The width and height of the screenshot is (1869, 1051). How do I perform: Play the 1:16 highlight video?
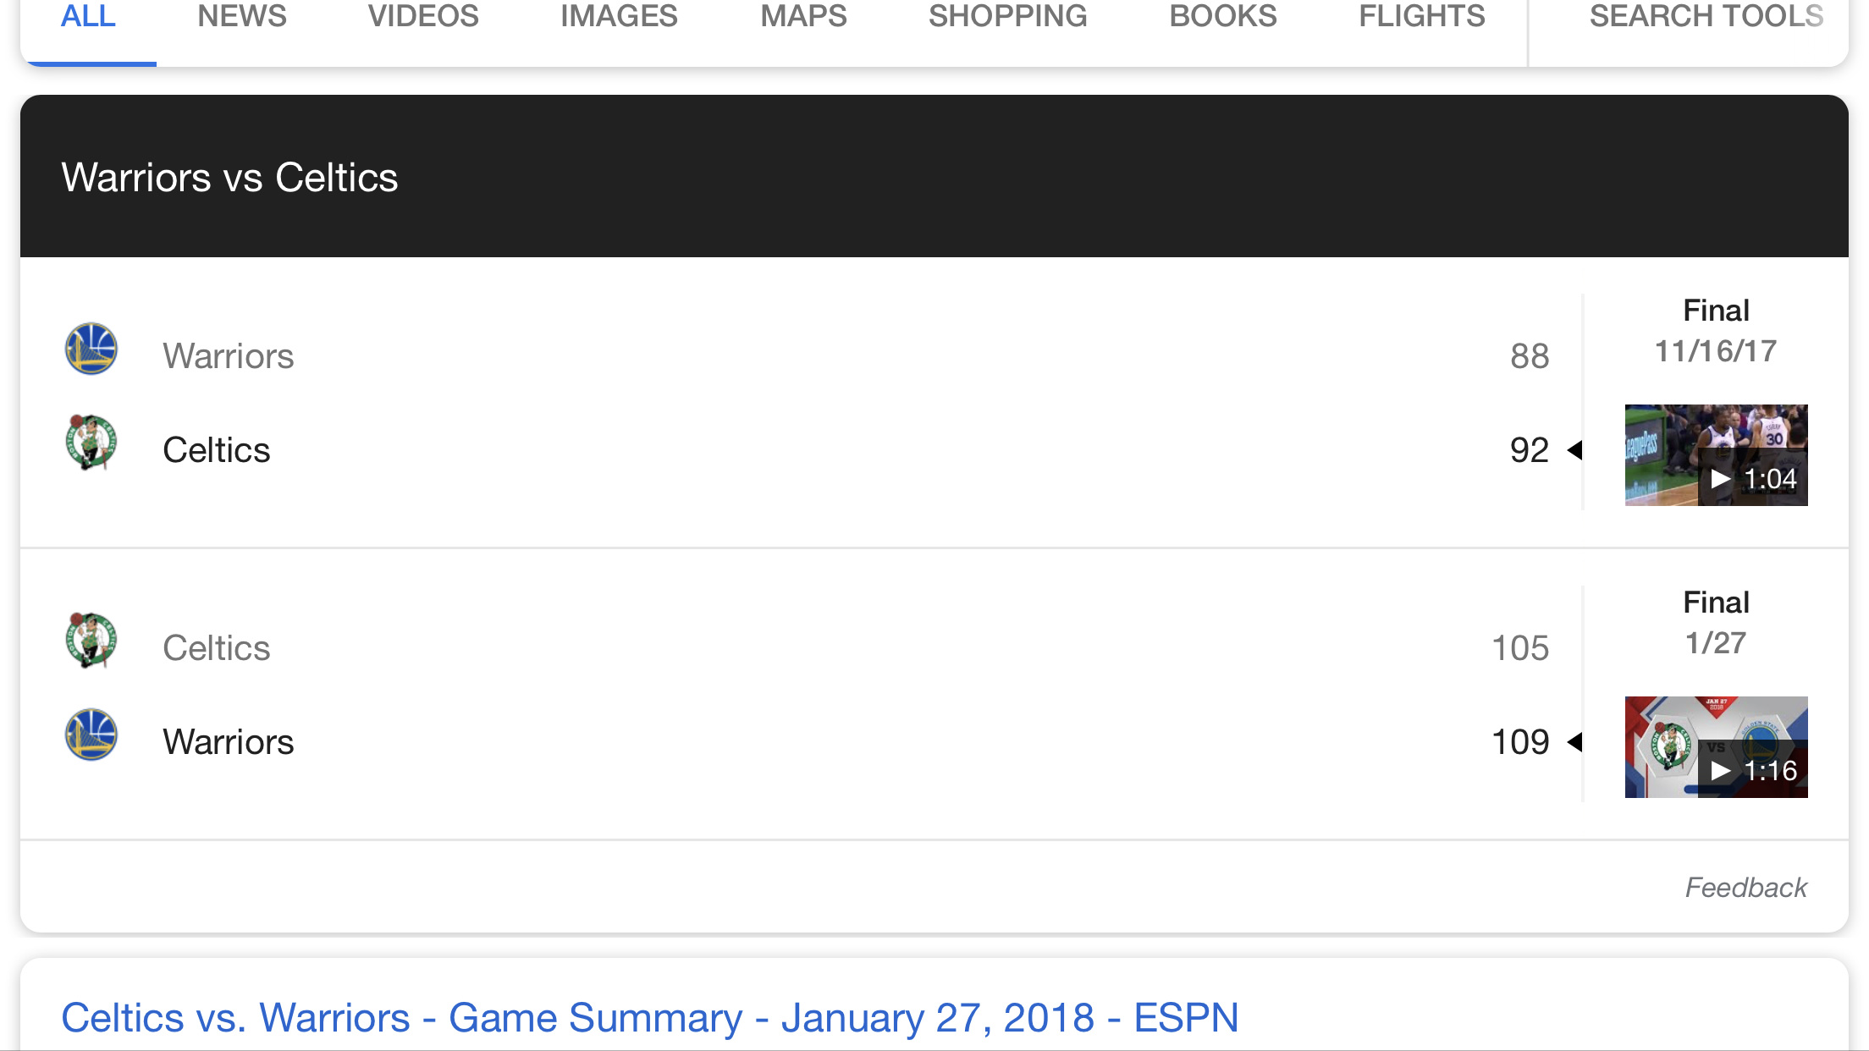[x=1716, y=747]
